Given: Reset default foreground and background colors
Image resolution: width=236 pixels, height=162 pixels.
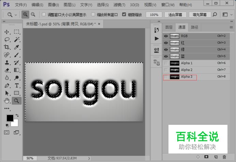Looking at the screenshot, I should point(7,125).
